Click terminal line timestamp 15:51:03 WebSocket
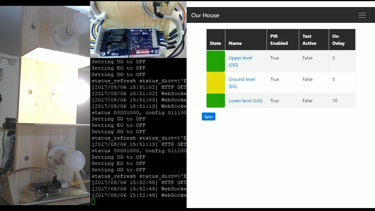 139,100
